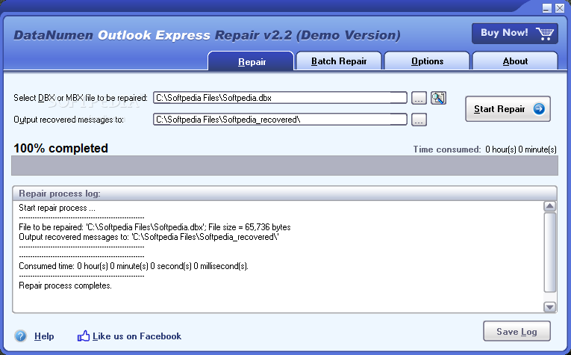The width and height of the screenshot is (571, 355).
Task: Click log scrollbar down arrow
Action: [x=549, y=307]
